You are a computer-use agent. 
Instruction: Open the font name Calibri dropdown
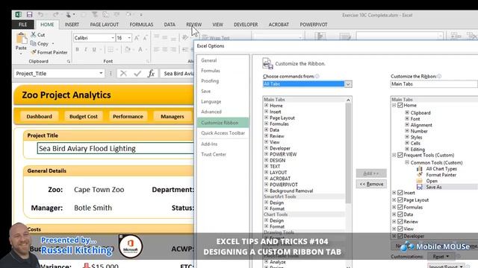[113, 38]
